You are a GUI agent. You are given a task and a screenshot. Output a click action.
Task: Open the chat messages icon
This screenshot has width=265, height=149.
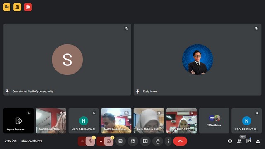(x=248, y=141)
